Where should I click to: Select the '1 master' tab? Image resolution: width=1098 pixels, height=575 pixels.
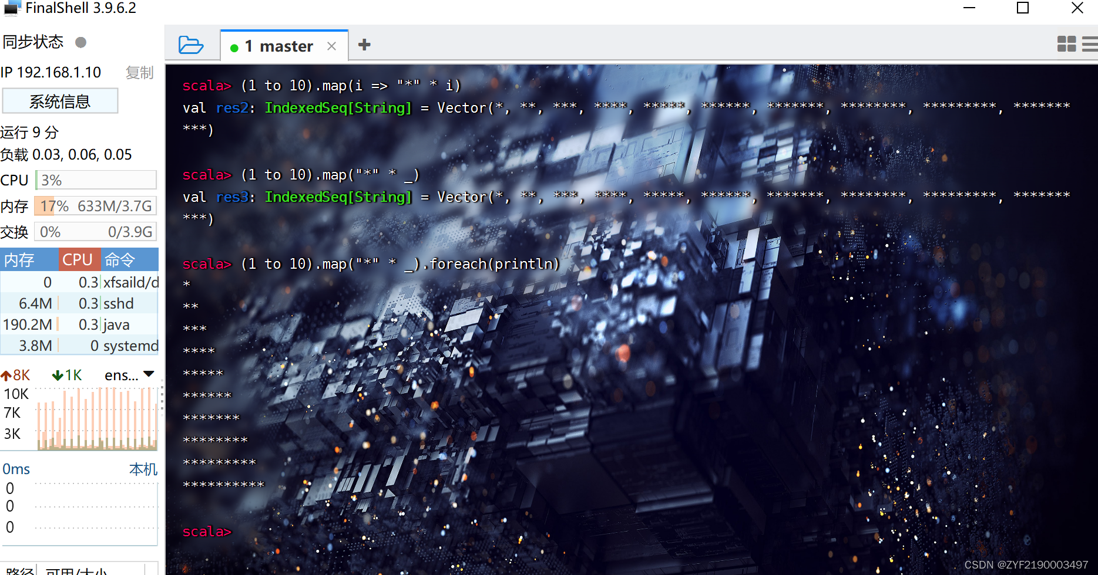278,46
